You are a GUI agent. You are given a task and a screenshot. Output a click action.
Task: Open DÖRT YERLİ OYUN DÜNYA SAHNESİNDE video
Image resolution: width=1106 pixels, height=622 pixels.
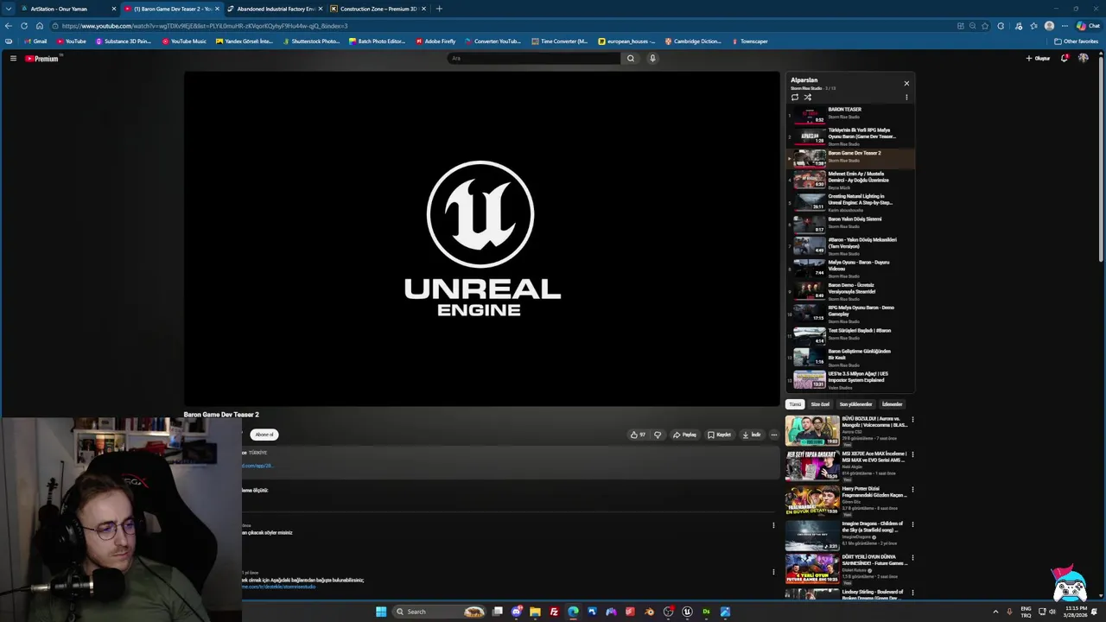tap(847, 569)
